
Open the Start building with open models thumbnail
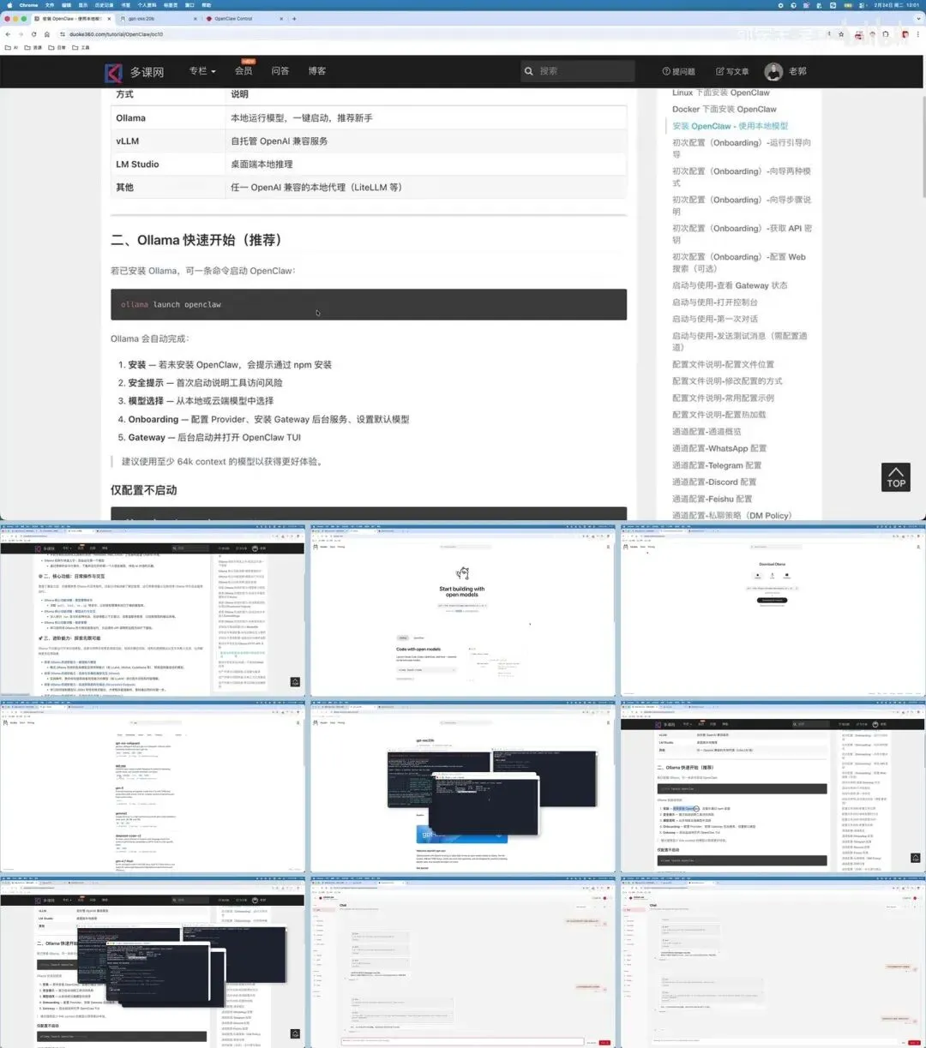click(x=462, y=609)
